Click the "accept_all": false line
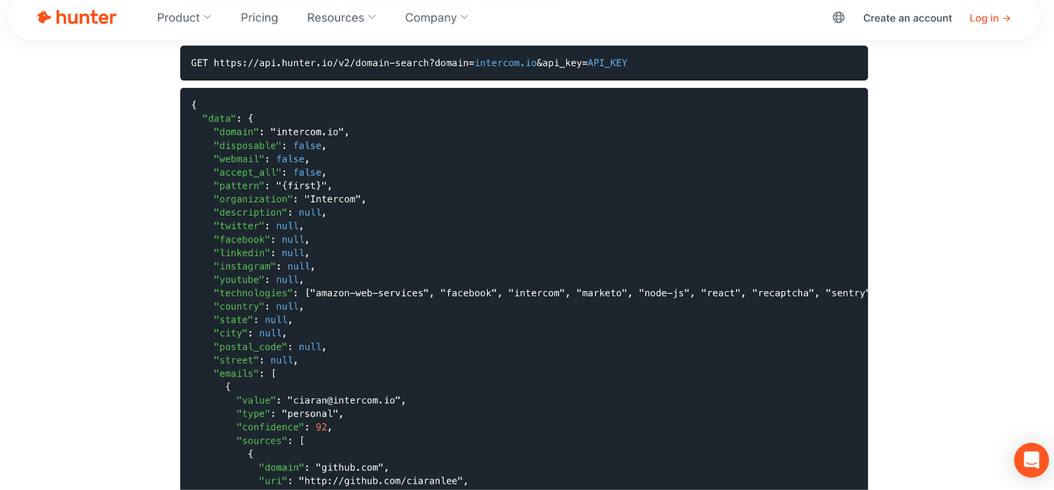1054x490 pixels. pos(269,172)
